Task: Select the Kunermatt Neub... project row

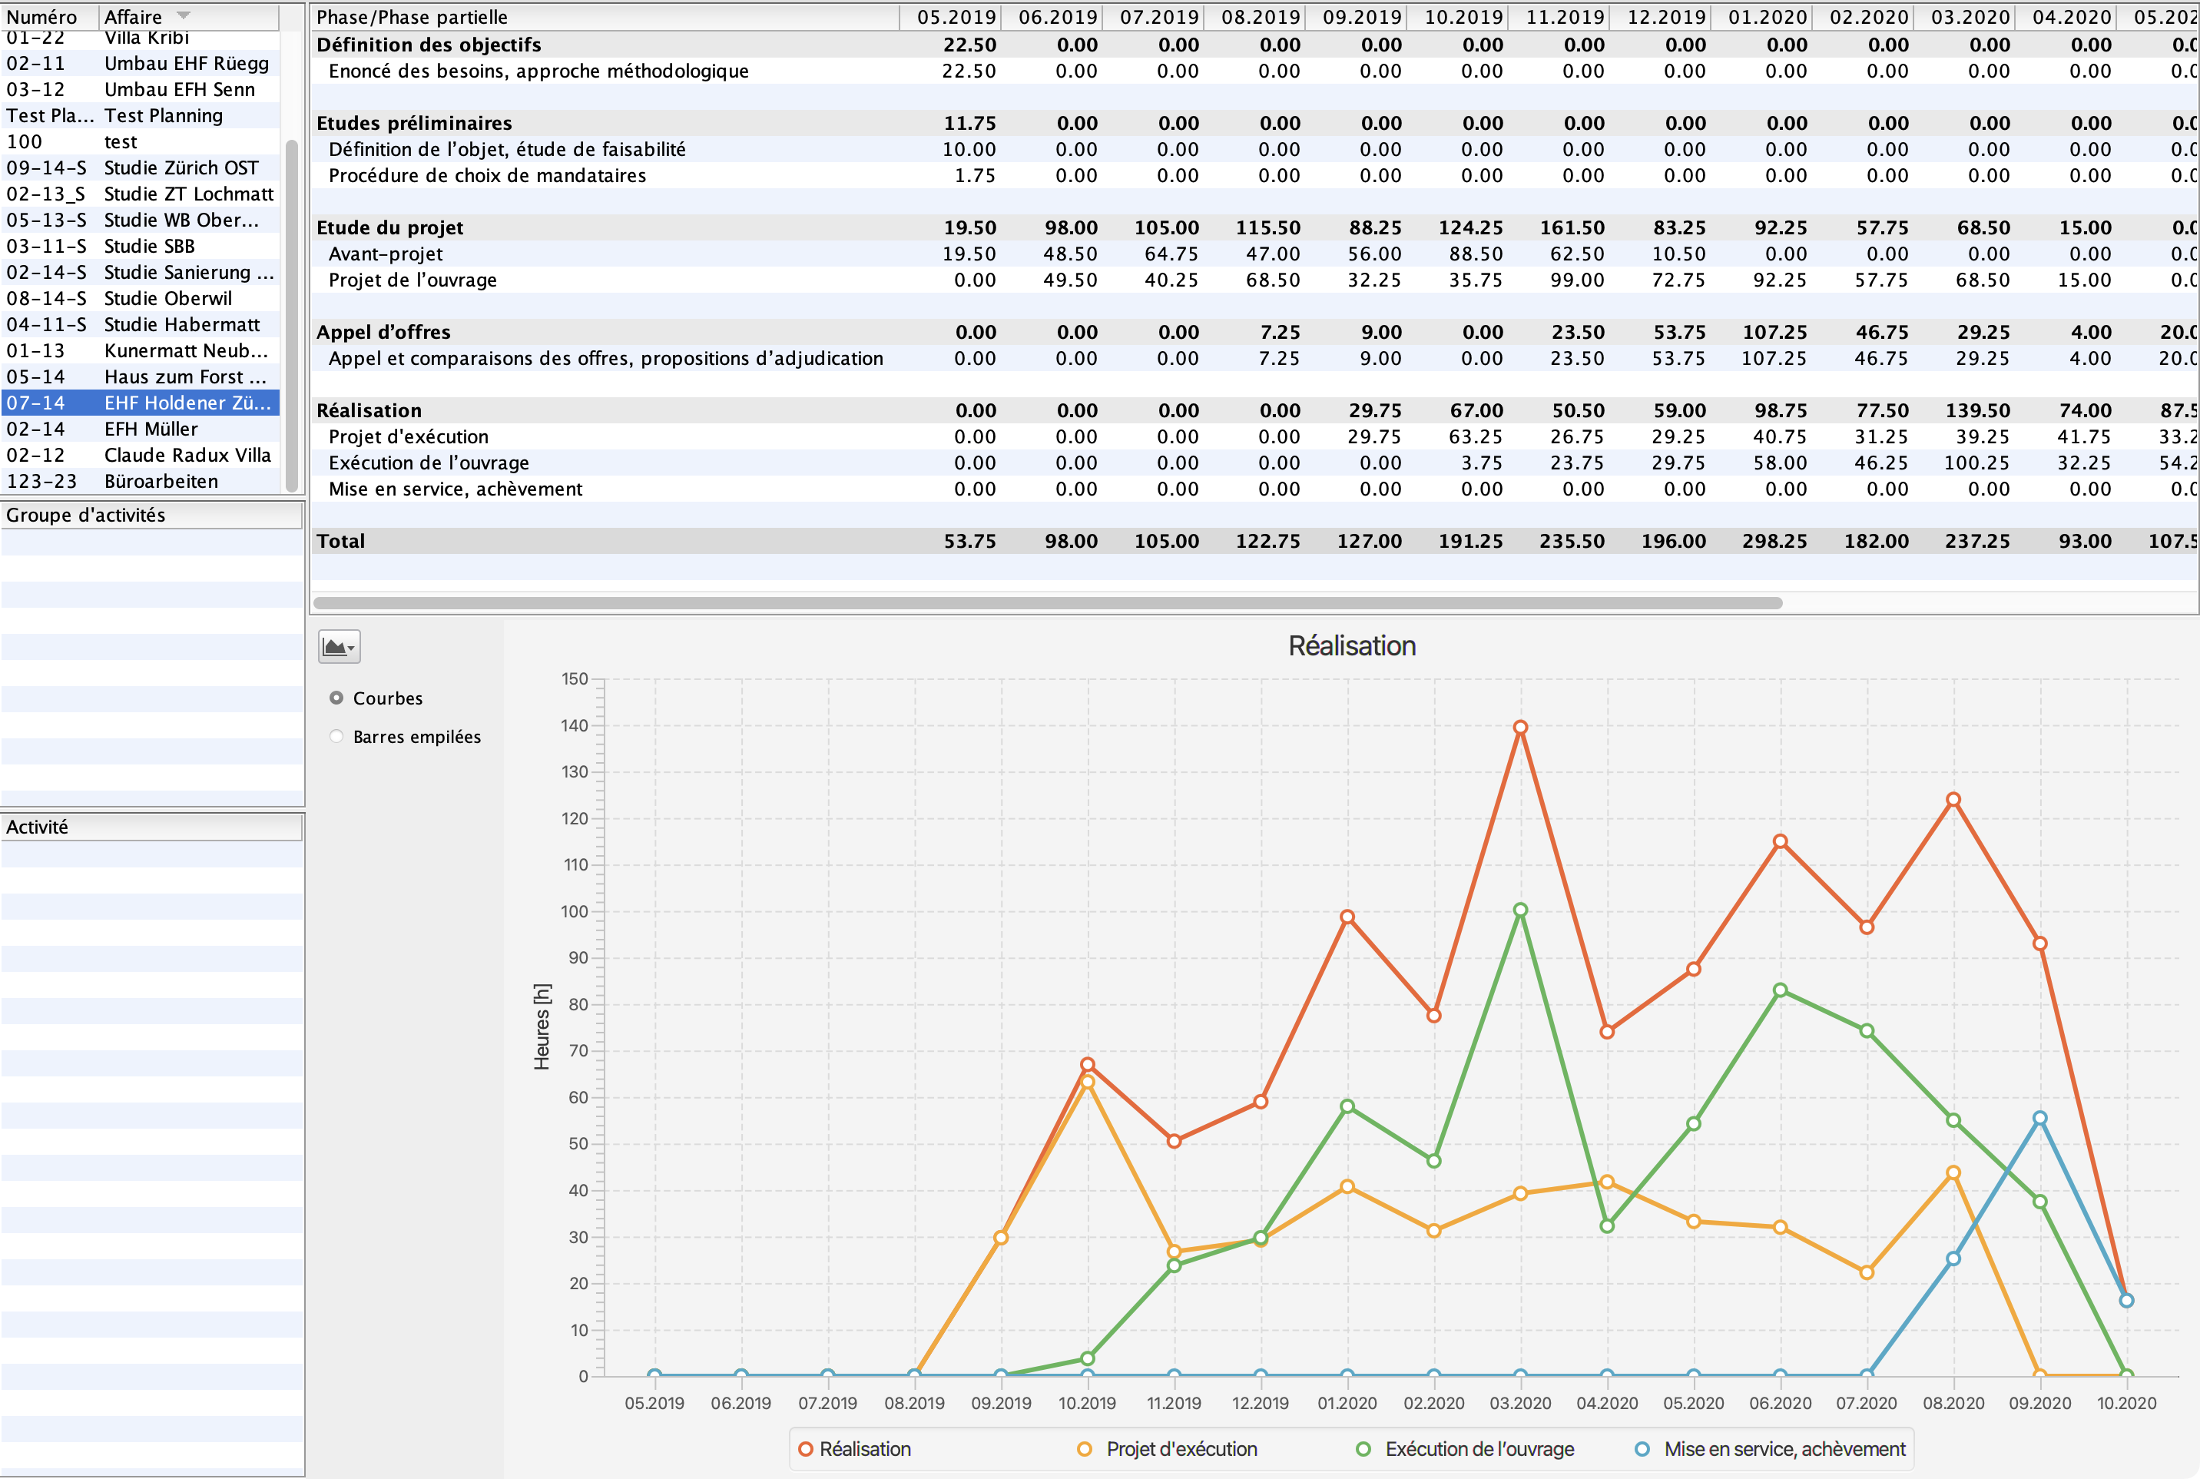Action: coord(141,351)
